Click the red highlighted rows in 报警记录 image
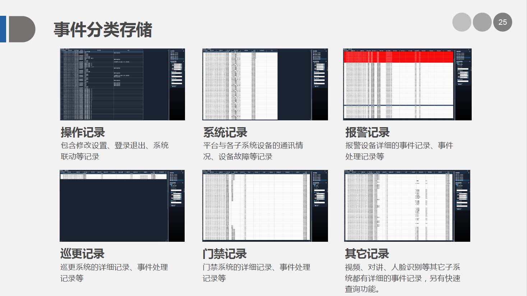Screen dimensions: 527x296 pos(399,57)
